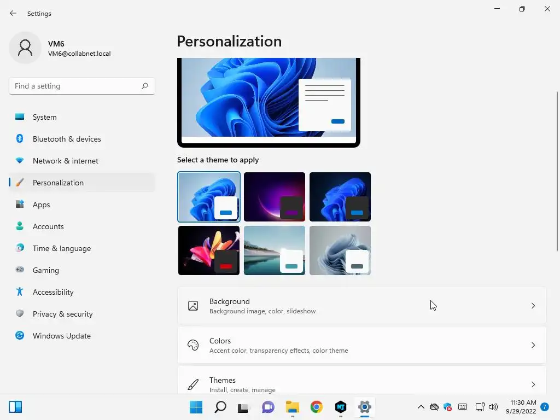Screen dimensions: 560x420
Task: Open Task View from the taskbar
Action: (243, 407)
